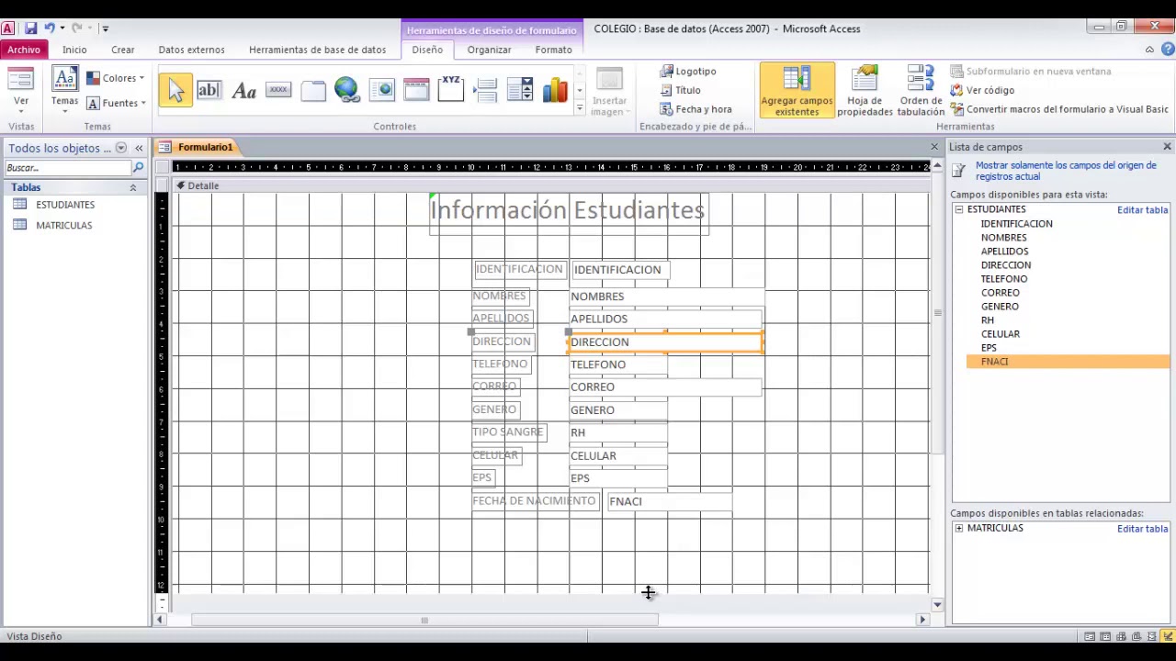Switch to the Crear tab
Image resolution: width=1176 pixels, height=661 pixels.
click(123, 50)
